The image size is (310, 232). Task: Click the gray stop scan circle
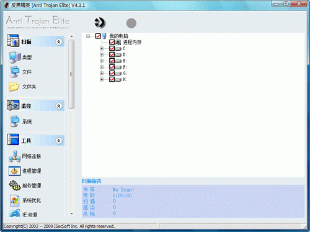(131, 23)
